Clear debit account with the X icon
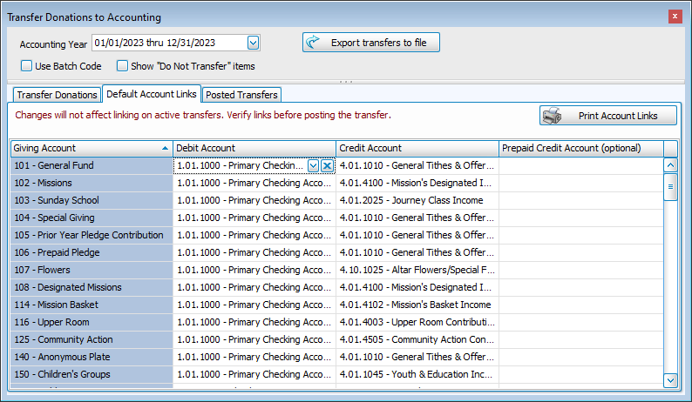The height and width of the screenshot is (402, 692). click(x=327, y=165)
